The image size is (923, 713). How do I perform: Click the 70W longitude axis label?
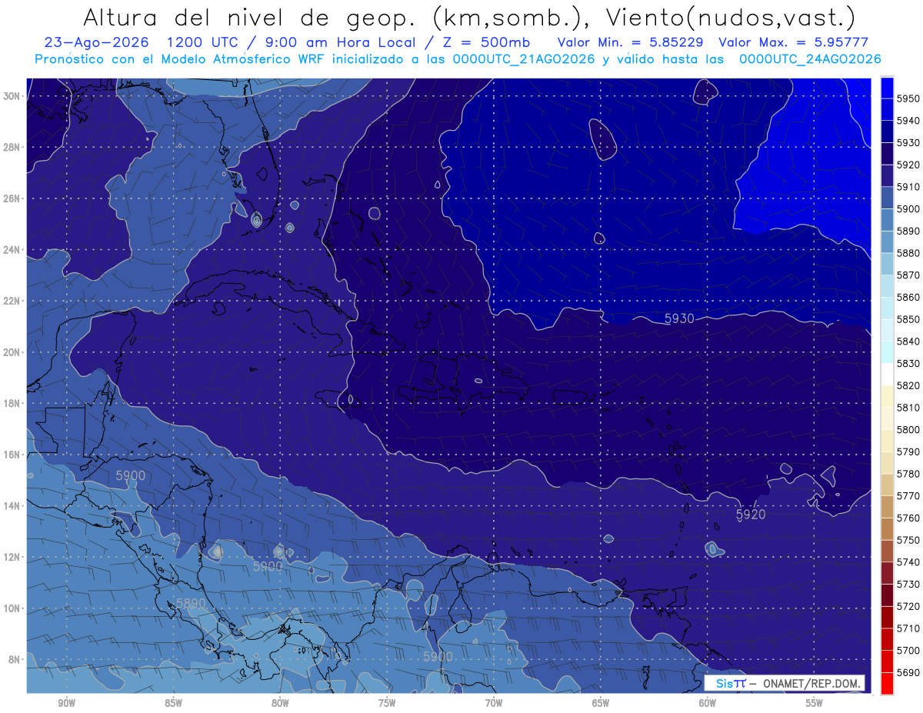pos(494,703)
